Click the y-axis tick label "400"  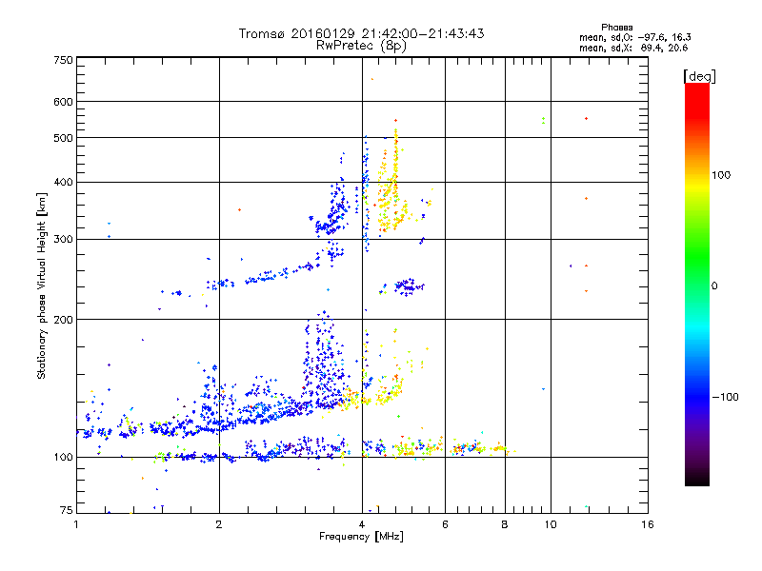[x=63, y=183]
